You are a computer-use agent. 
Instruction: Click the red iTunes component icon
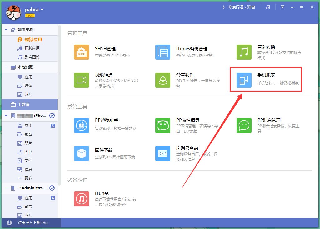[x=82, y=199]
